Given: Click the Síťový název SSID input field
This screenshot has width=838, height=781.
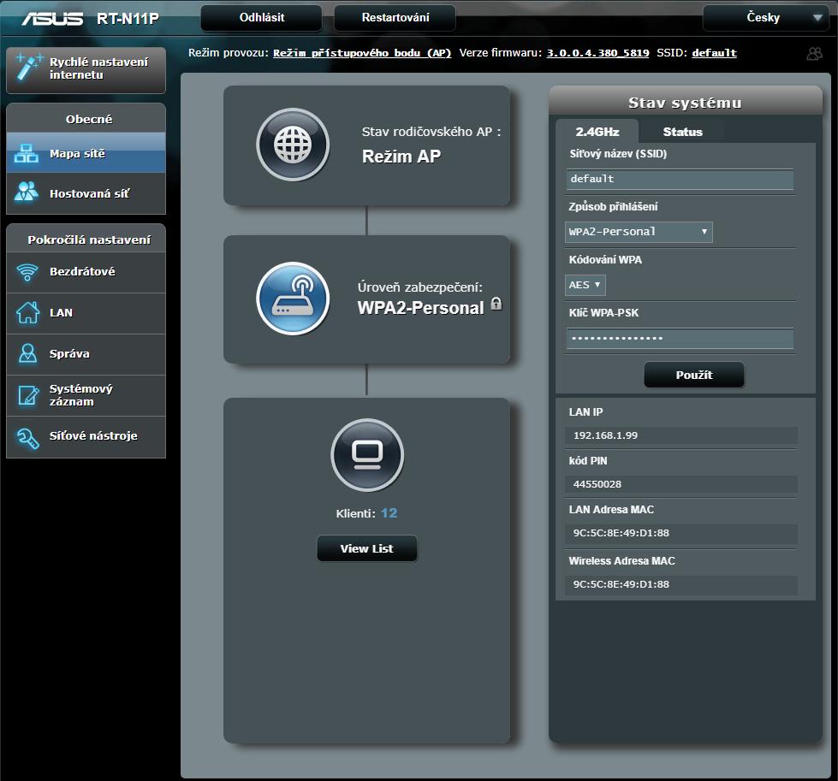Looking at the screenshot, I should coord(680,180).
